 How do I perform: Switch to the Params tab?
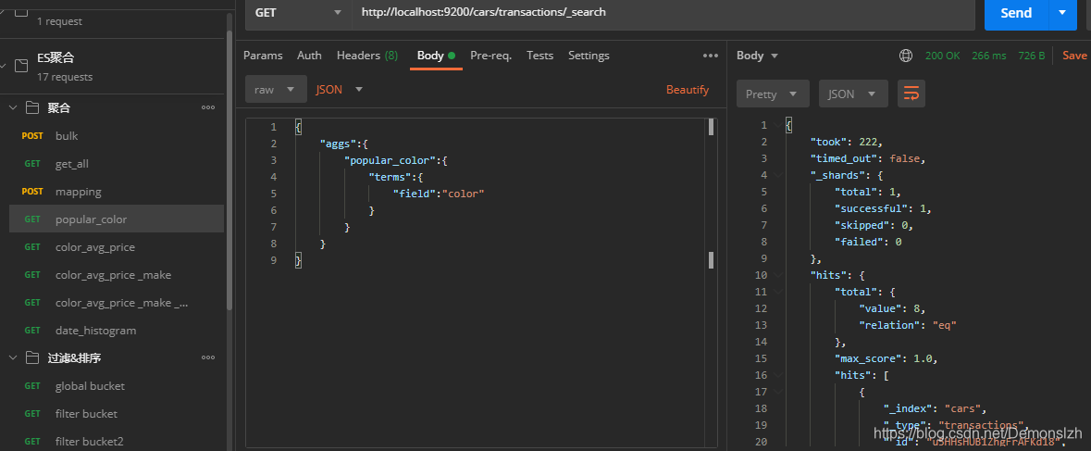[263, 56]
